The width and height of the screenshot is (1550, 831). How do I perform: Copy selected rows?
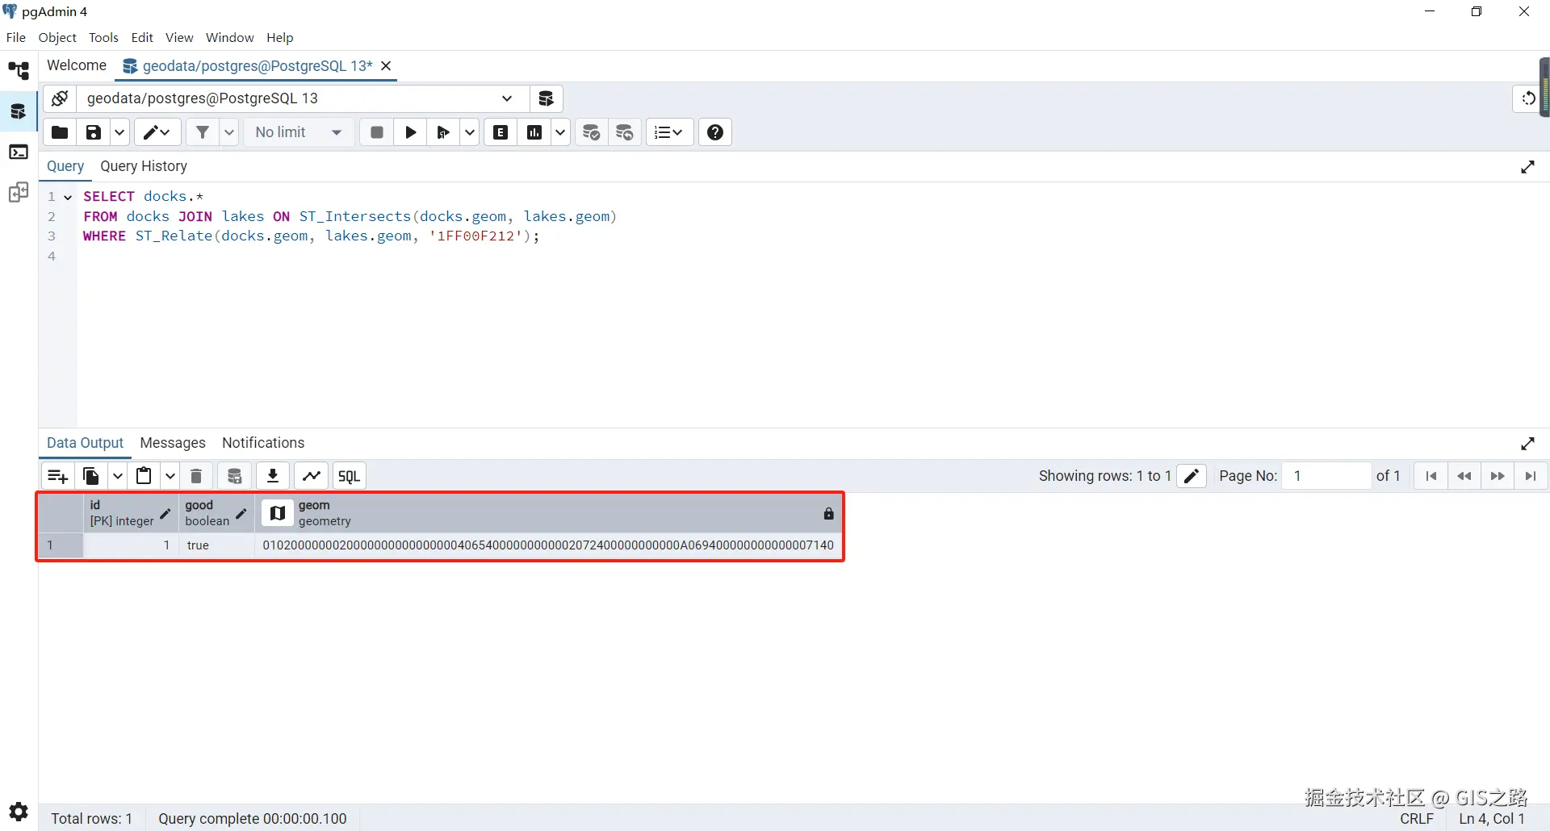pos(91,476)
